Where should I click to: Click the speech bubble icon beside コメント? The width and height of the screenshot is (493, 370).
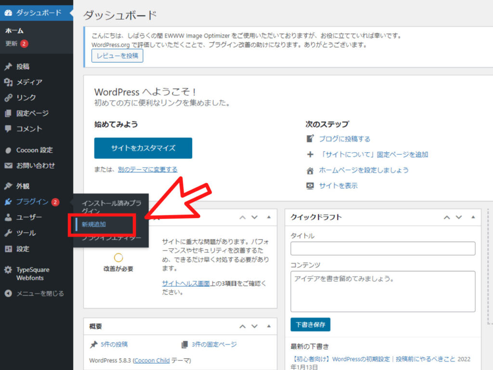click(8, 129)
